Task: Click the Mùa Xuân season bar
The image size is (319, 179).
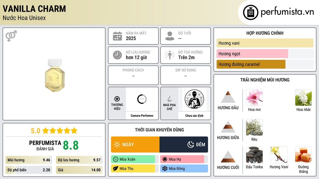Action: 135,159
